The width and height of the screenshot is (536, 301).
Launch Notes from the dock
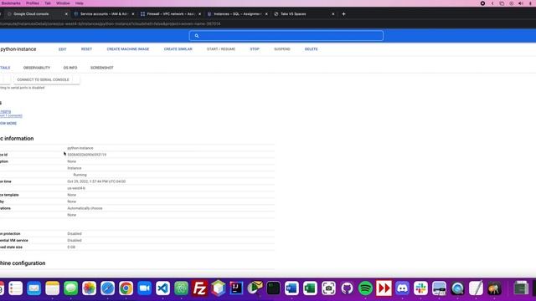(52, 288)
